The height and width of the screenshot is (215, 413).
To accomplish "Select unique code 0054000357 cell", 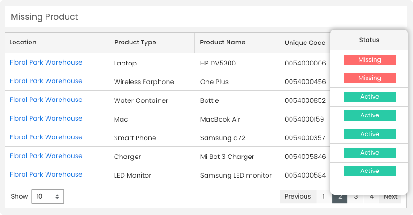I will pyautogui.click(x=305, y=138).
